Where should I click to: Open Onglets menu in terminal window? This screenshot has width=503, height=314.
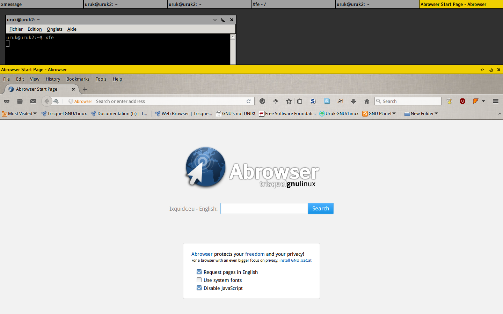coord(54,29)
